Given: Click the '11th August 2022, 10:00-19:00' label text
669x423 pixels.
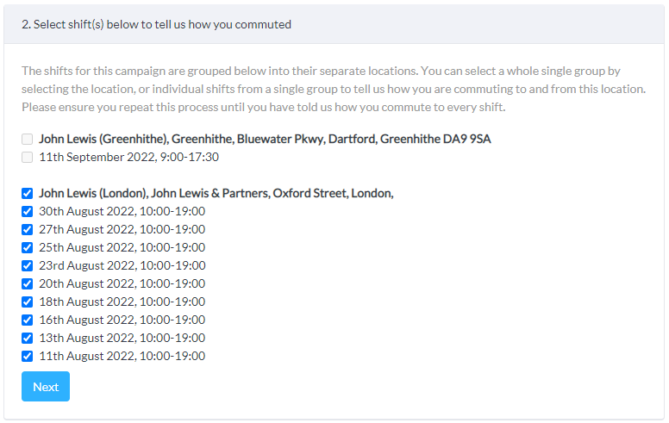Looking at the screenshot, I should (x=122, y=356).
